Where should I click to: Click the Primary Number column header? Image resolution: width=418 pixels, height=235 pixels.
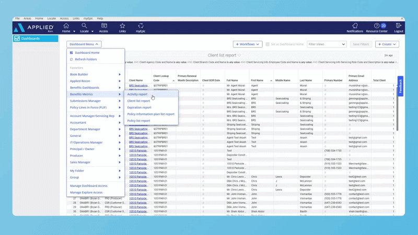333,80
